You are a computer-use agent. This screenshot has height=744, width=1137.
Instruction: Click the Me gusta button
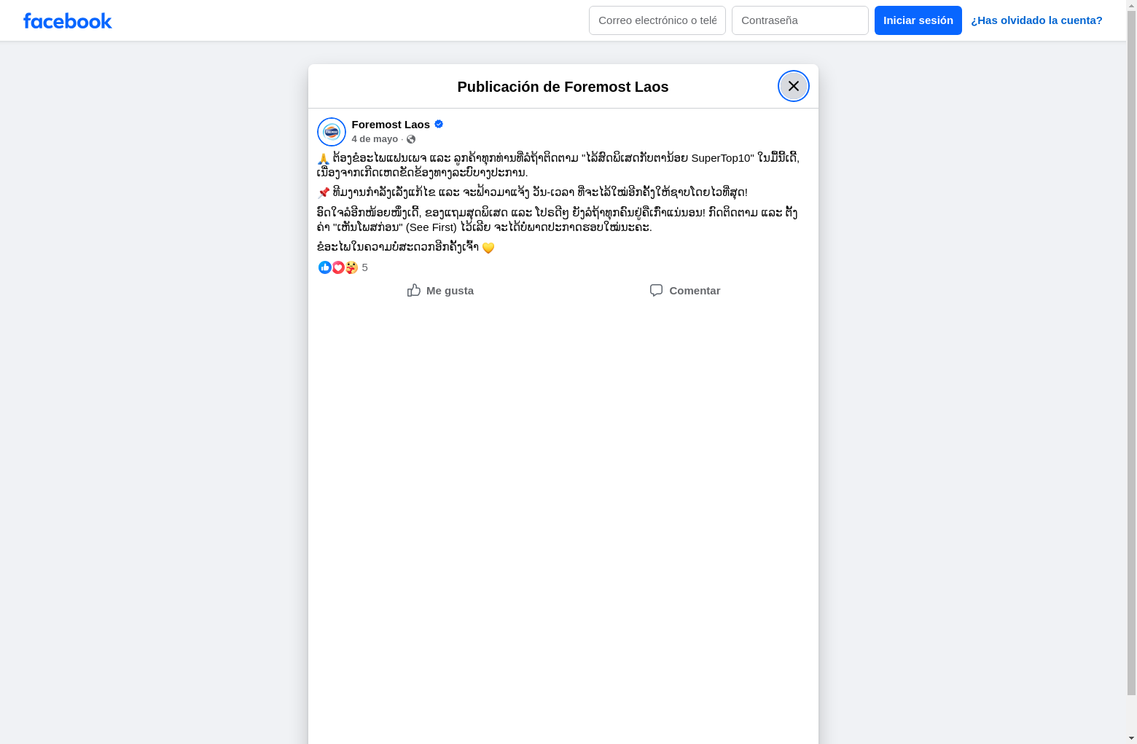[x=440, y=290]
